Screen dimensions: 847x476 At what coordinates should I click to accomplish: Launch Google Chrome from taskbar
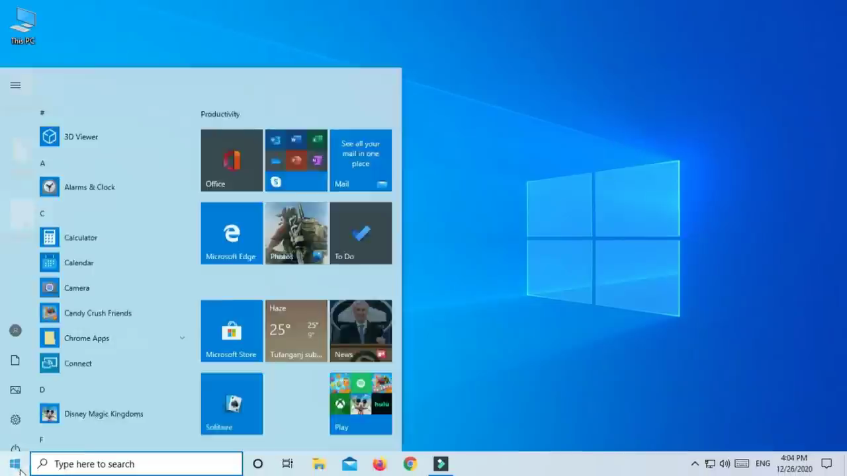pyautogui.click(x=410, y=464)
